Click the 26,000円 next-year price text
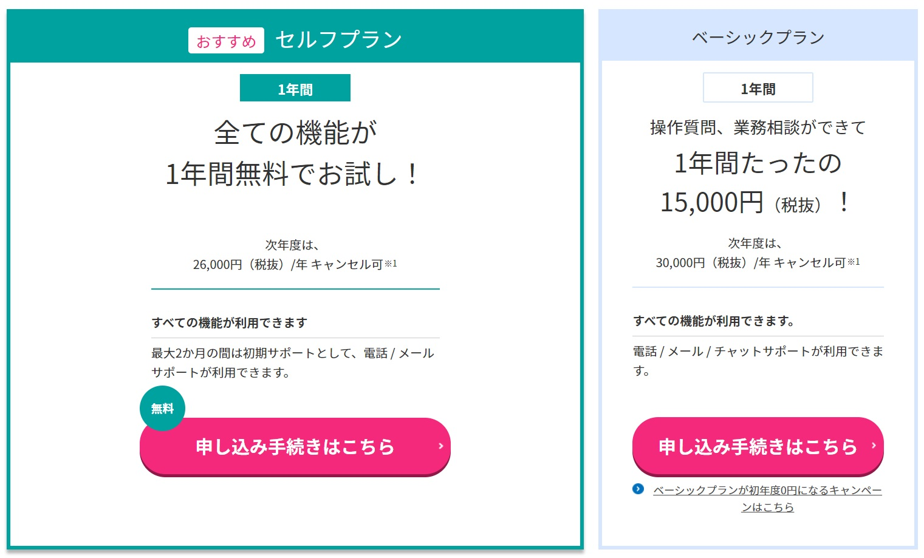This screenshot has height=558, width=924. 217,265
